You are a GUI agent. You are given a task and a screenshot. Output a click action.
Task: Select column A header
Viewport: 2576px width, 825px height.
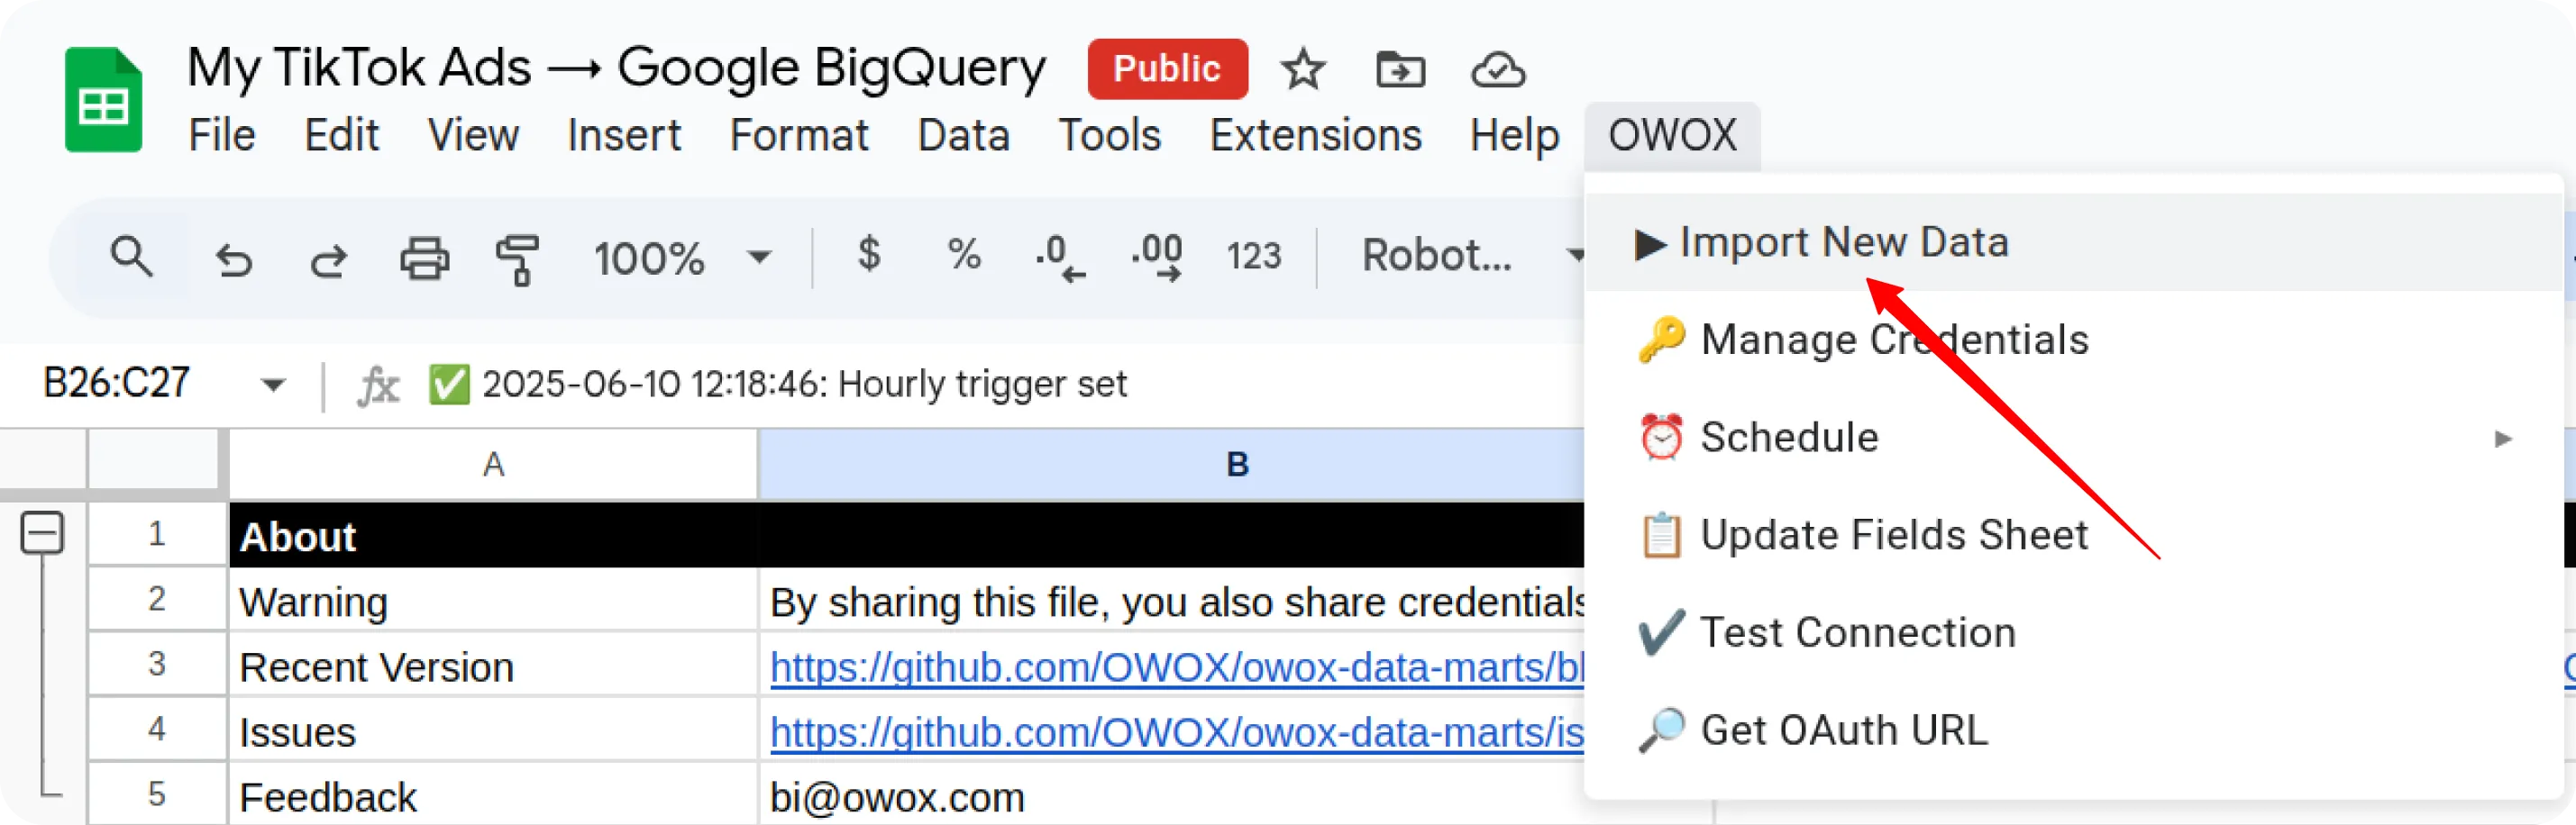click(493, 464)
